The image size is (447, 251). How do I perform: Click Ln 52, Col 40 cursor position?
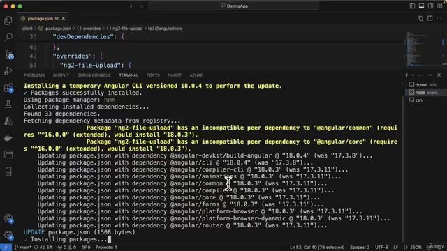pyautogui.click(x=317, y=248)
